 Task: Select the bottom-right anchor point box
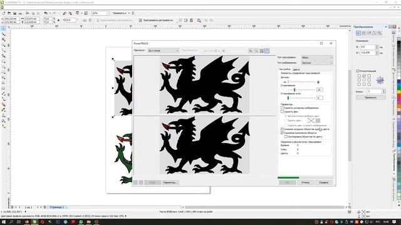[369, 84]
